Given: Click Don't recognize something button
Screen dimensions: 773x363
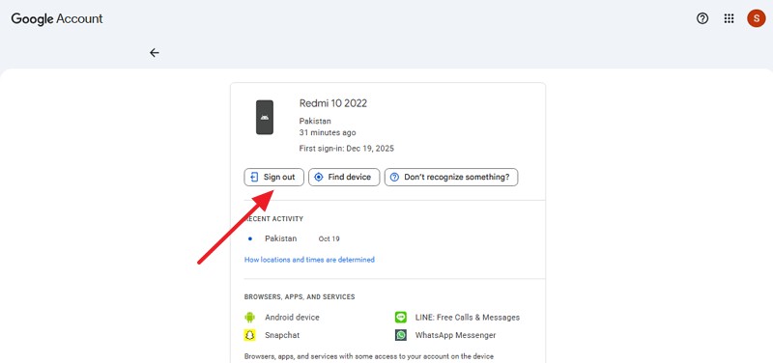Looking at the screenshot, I should click(x=451, y=178).
